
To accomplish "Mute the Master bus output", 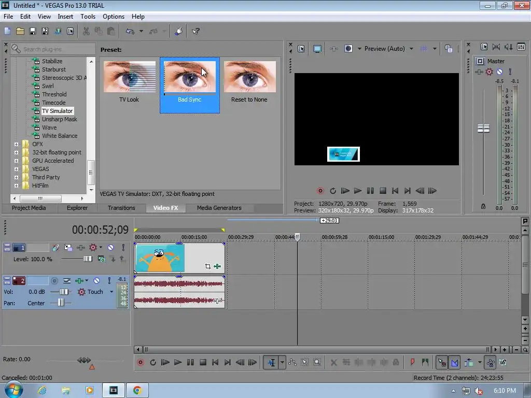I will [x=499, y=72].
